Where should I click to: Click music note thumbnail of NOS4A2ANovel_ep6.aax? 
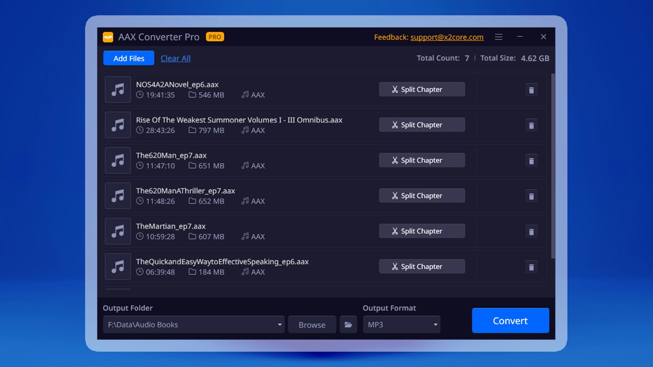(118, 89)
